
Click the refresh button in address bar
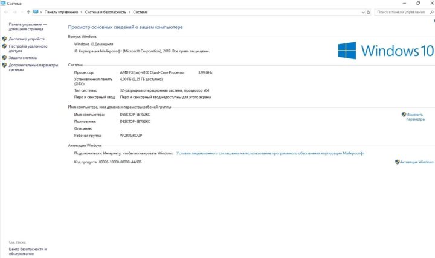368,11
